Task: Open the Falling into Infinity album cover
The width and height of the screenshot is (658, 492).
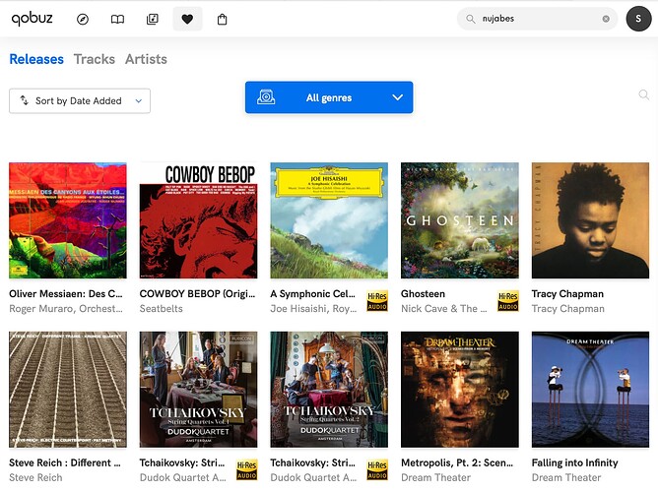Action: point(590,390)
